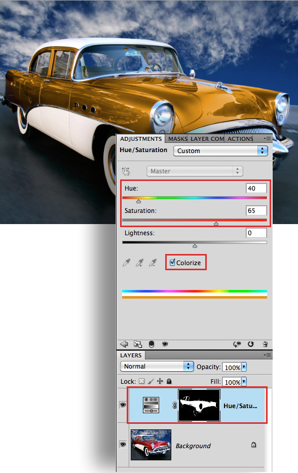Open the Custom preset dropdown
The height and width of the screenshot is (473, 298).
220,151
